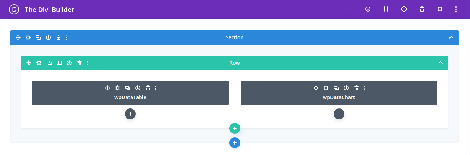Open portability import/export arrows icon

pos(386,9)
